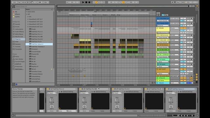
Task: Toggle FabFilter Pro-MB device activator
Action: (x=80, y=89)
